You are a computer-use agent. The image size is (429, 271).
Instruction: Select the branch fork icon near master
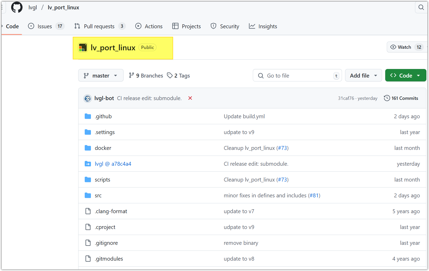coord(86,75)
